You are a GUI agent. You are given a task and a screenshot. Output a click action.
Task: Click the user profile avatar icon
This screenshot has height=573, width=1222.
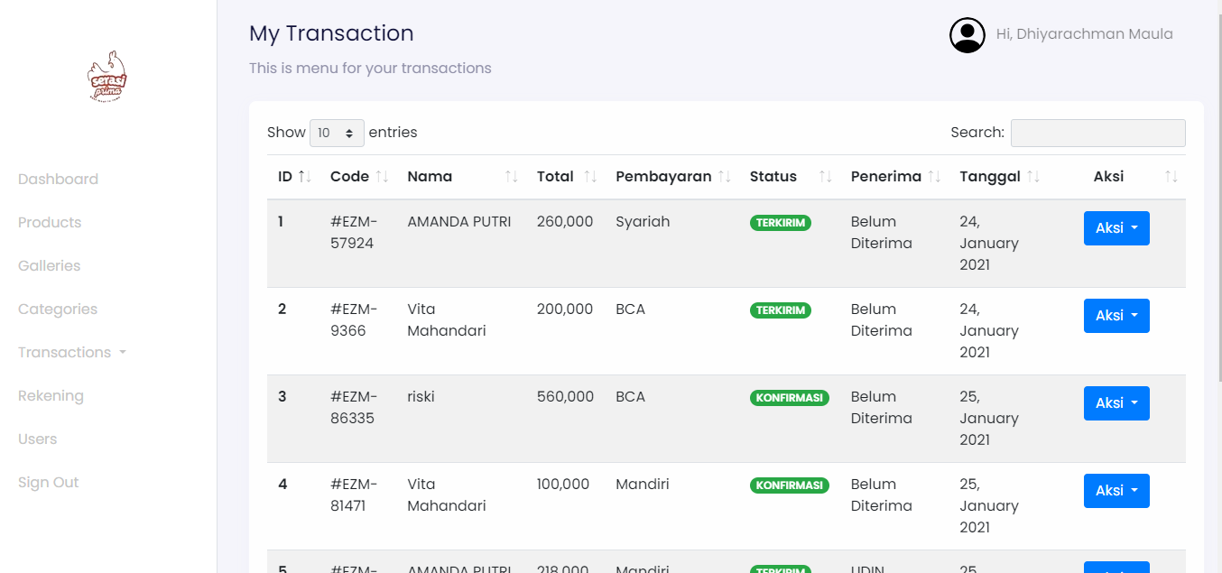tap(967, 35)
